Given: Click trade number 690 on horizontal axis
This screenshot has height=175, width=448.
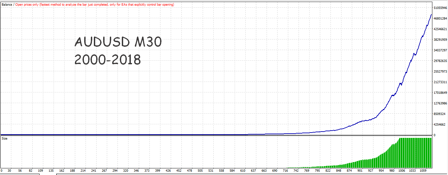Looking at the screenshot, I should click(275, 171).
